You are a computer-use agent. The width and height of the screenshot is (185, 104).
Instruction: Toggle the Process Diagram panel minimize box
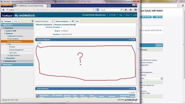(132, 40)
